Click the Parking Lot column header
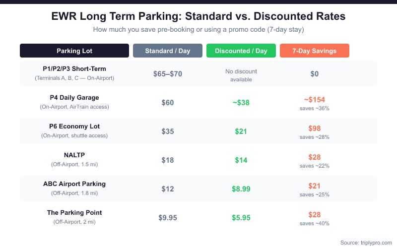 tap(74, 51)
